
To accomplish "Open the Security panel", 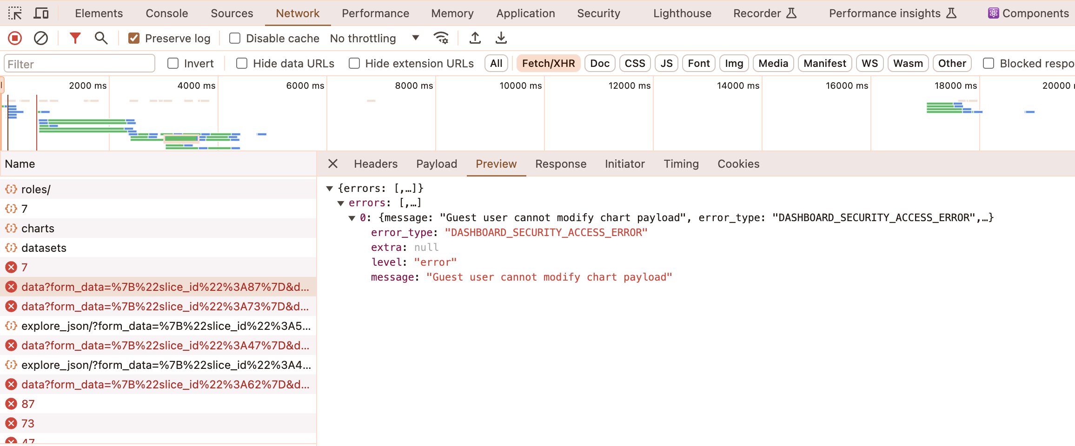I will [598, 13].
